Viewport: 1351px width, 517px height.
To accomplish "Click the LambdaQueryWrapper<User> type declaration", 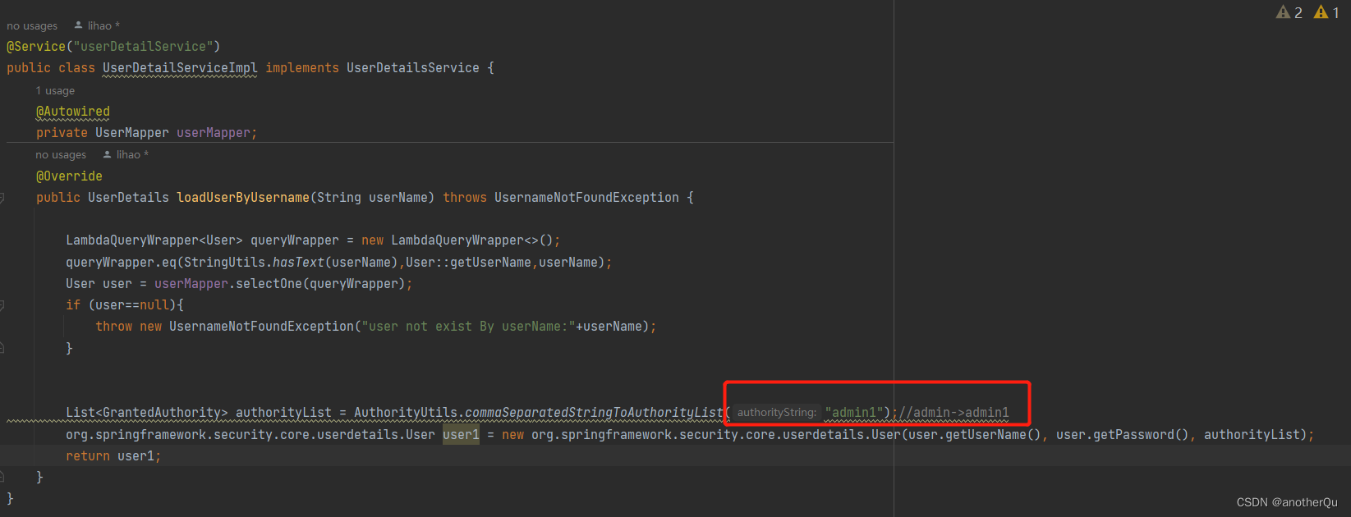I will tap(154, 240).
